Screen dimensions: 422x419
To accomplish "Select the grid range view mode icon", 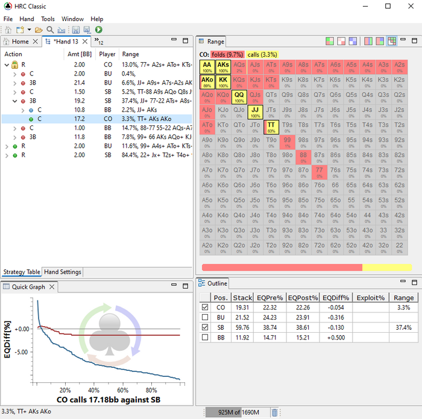I will coord(392,42).
